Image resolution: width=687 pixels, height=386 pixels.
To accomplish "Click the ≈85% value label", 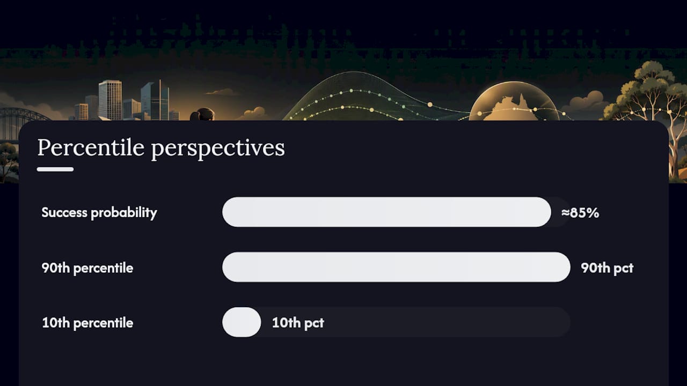I will pyautogui.click(x=580, y=213).
